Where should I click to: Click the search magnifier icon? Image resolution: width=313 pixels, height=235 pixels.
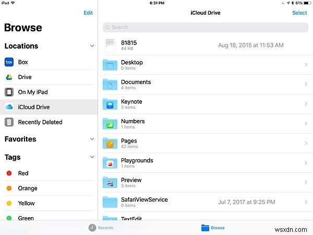(x=107, y=27)
